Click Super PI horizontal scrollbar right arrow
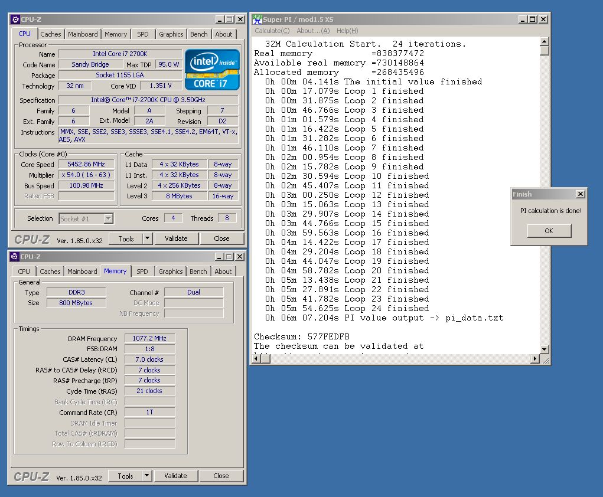Viewport: 603px width, 497px height. click(534, 359)
